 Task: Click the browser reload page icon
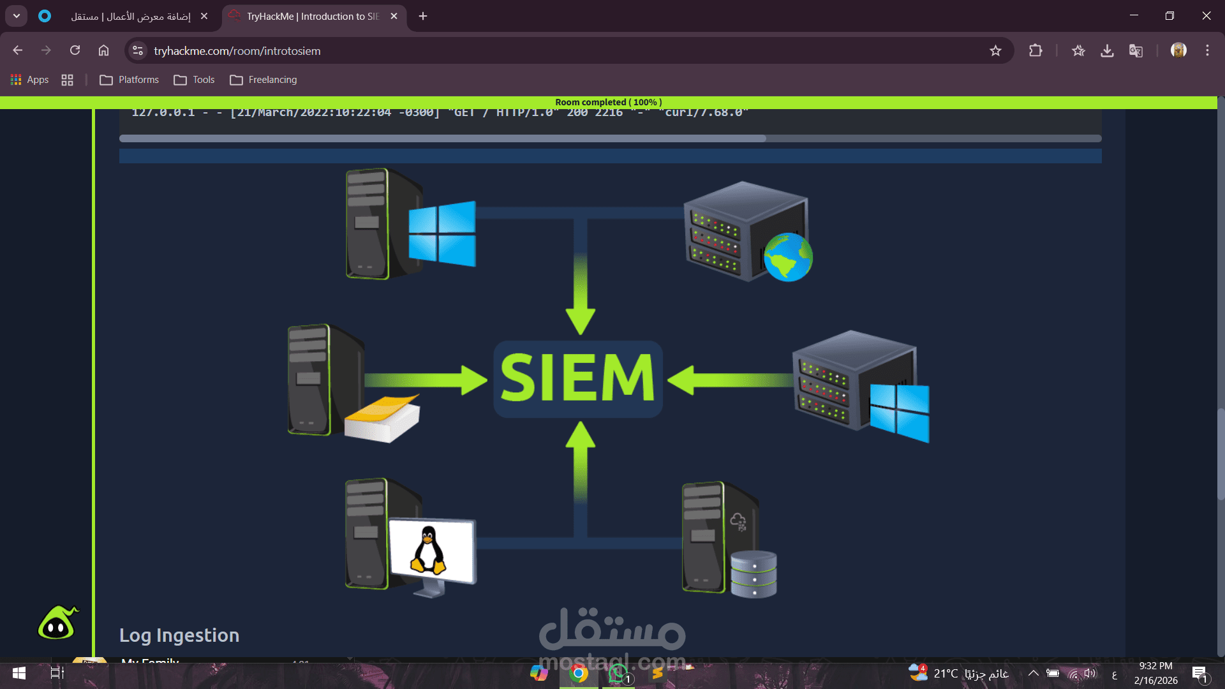point(75,50)
